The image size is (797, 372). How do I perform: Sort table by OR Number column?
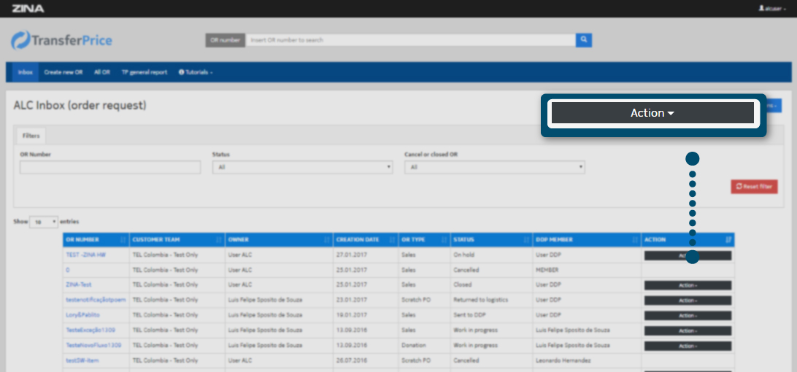(95, 239)
